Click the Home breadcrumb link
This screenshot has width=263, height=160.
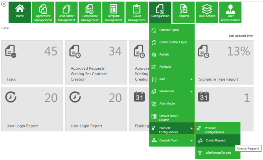pos(5,28)
